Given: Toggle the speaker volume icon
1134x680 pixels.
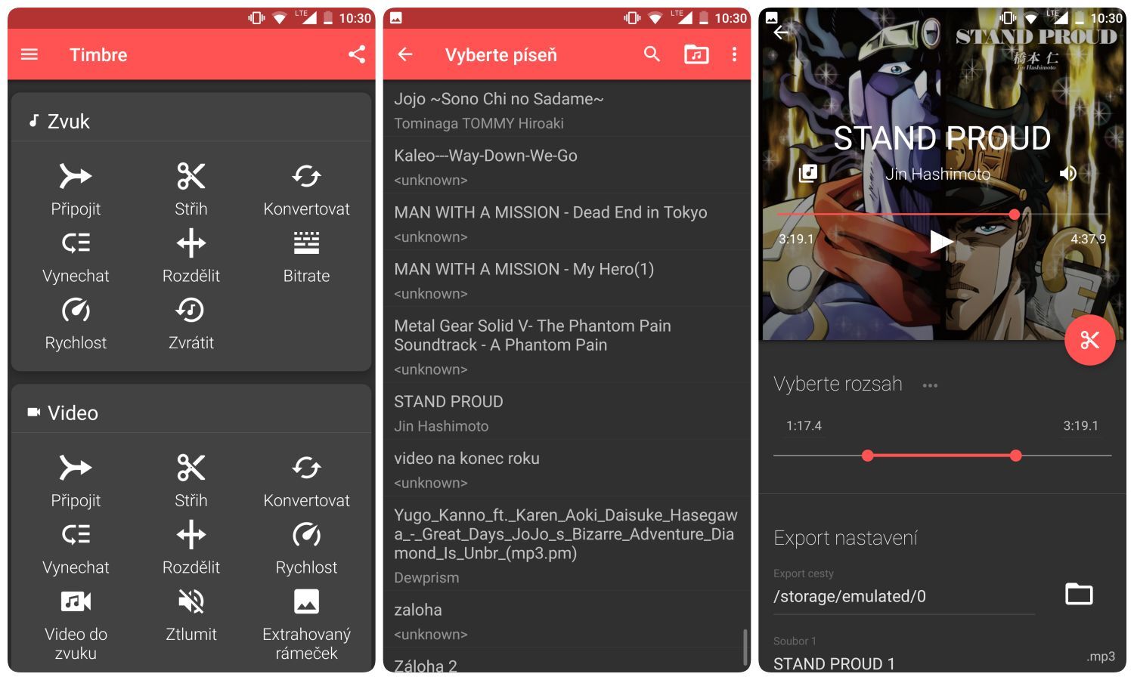Looking at the screenshot, I should click(x=1067, y=174).
